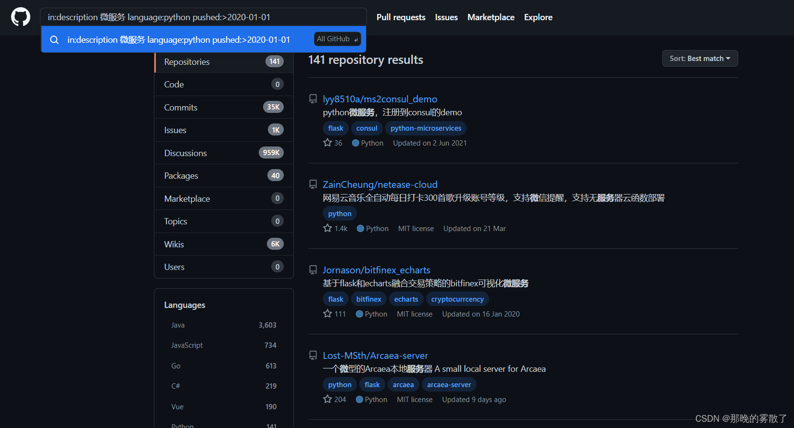Click 'Updated 9 days ago' text
Viewport: 794px width, 428px height.
474,399
